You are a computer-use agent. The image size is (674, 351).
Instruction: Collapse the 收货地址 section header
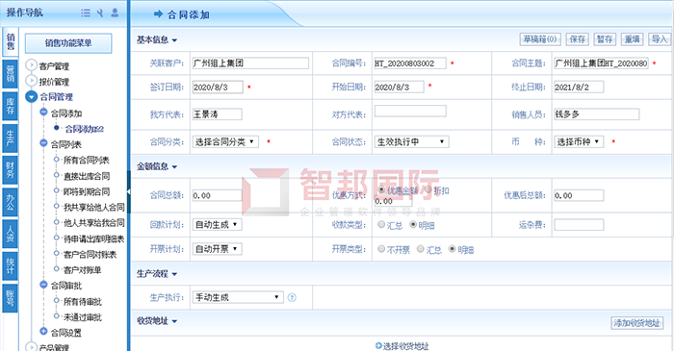157,321
